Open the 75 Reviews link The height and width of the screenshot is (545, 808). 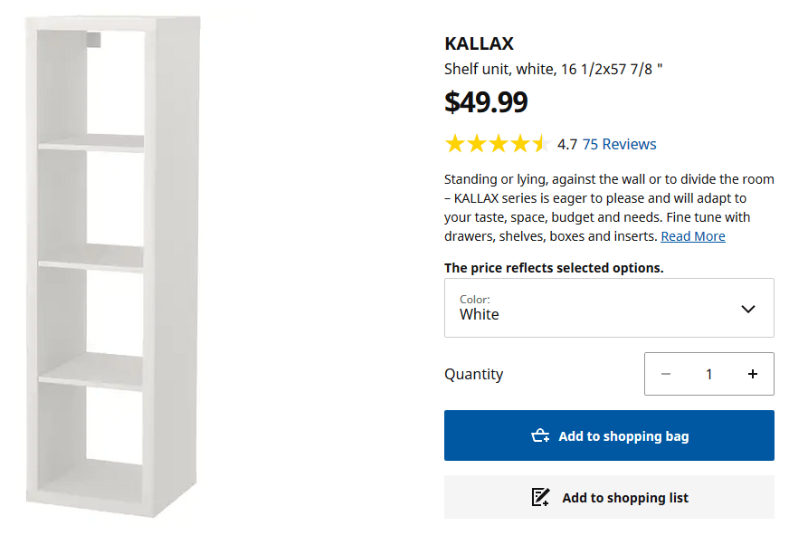[x=619, y=144]
